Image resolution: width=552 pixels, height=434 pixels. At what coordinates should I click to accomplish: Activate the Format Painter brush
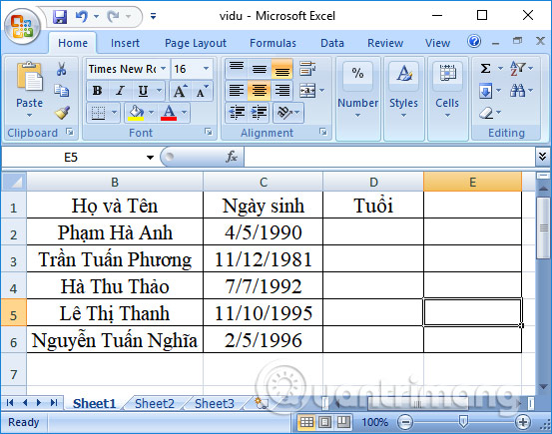(62, 113)
